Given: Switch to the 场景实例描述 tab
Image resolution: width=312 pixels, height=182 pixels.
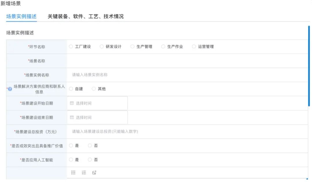Looking at the screenshot, I should (x=21, y=16).
